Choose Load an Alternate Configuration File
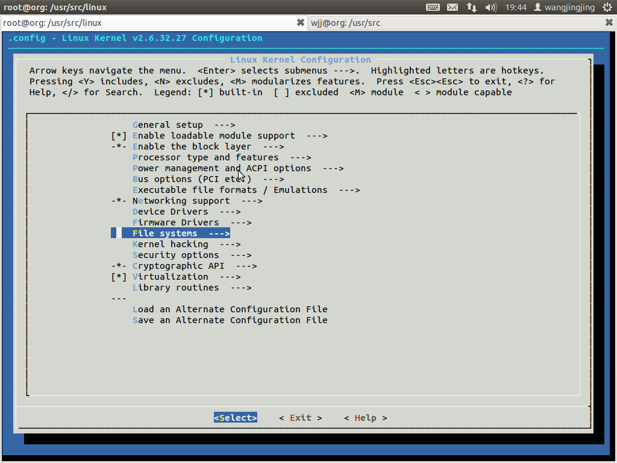Image resolution: width=617 pixels, height=463 pixels. pos(230,309)
